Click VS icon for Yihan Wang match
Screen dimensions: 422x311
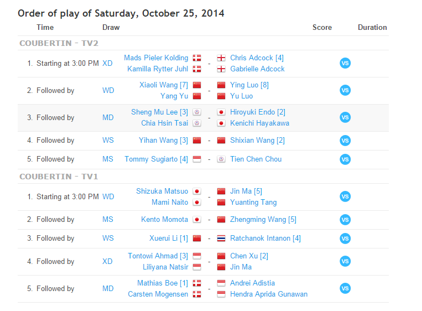pos(345,141)
